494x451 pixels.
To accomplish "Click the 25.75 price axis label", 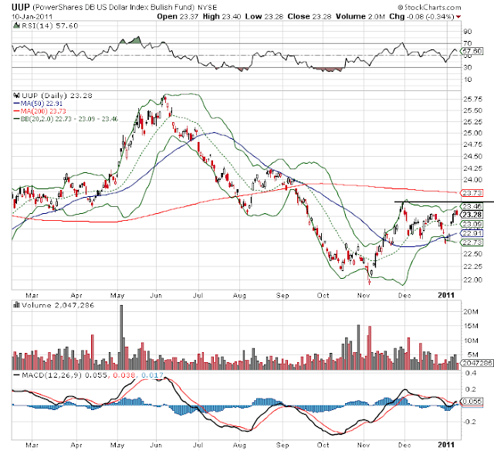I will click(x=473, y=99).
